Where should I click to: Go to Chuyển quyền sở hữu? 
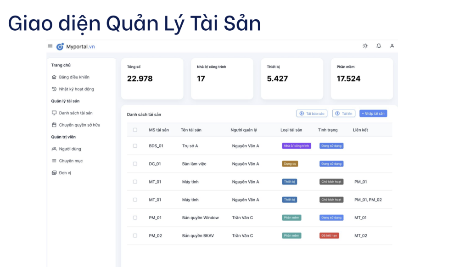(x=79, y=125)
